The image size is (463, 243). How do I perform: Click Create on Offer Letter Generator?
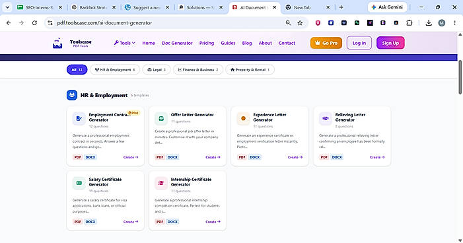213,157
